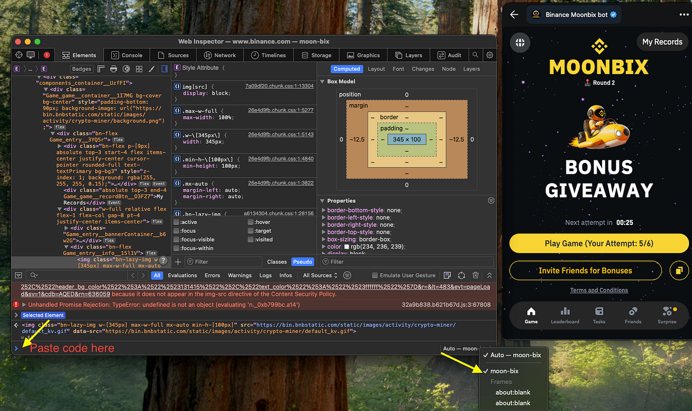Switch to the Network tab
The width and height of the screenshot is (692, 411).
pyautogui.click(x=220, y=55)
